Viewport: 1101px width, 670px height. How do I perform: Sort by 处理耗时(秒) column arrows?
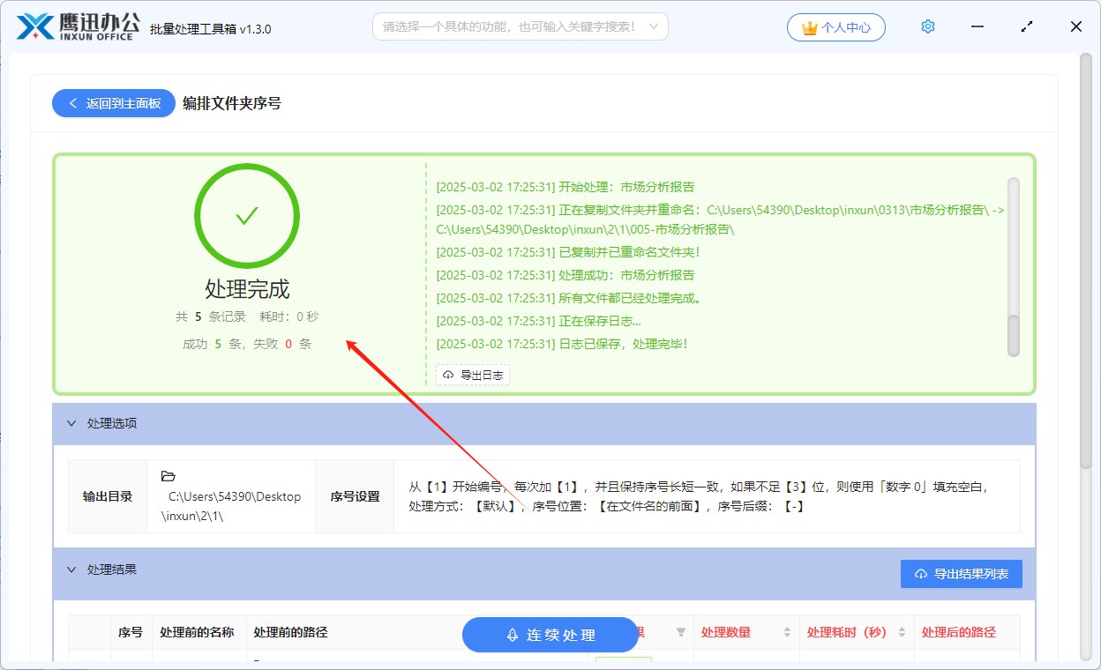pyautogui.click(x=902, y=632)
